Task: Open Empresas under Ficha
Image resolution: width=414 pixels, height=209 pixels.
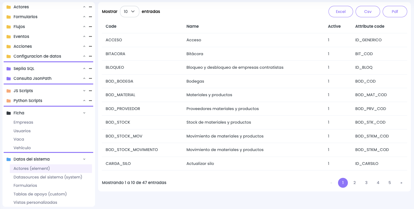Action: coord(23,122)
